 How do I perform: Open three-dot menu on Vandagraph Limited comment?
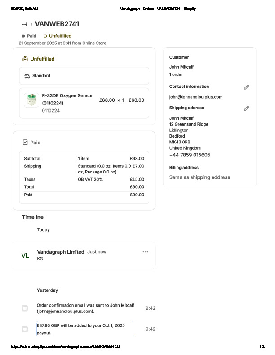click(145, 252)
